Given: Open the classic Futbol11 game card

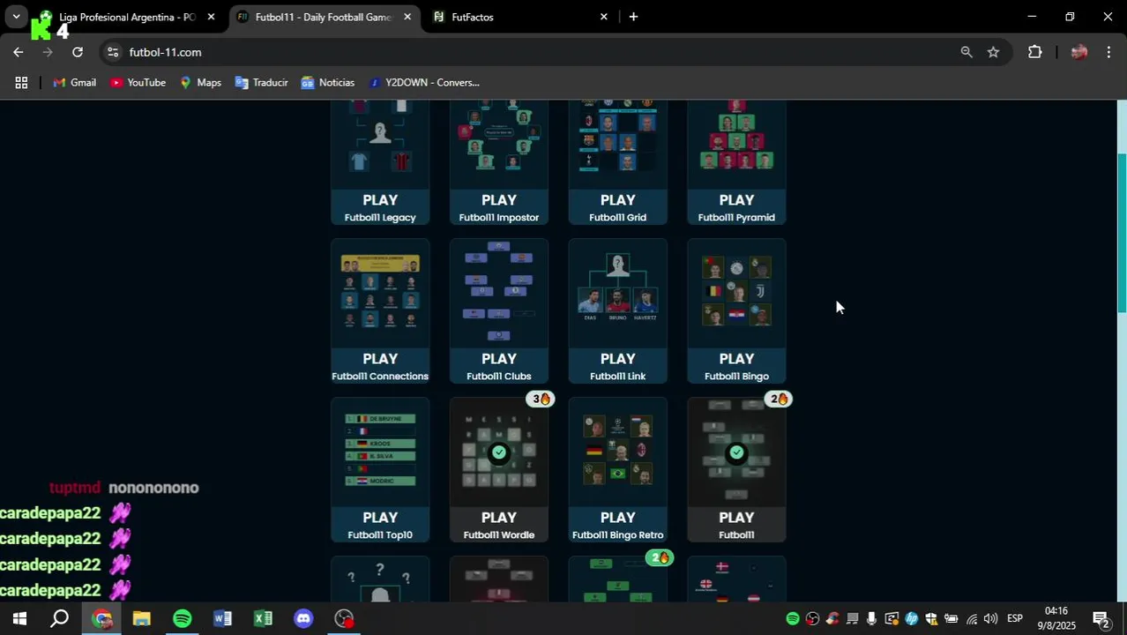Looking at the screenshot, I should pyautogui.click(x=736, y=470).
